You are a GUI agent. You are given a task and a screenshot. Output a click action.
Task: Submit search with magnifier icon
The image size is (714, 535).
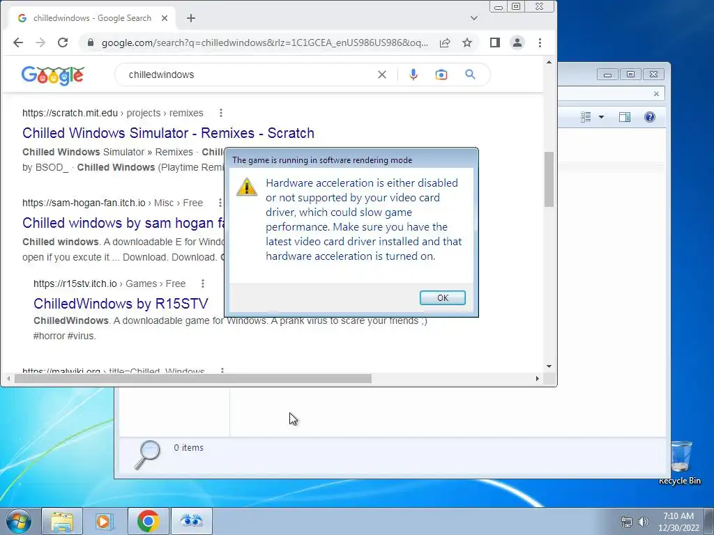point(471,75)
